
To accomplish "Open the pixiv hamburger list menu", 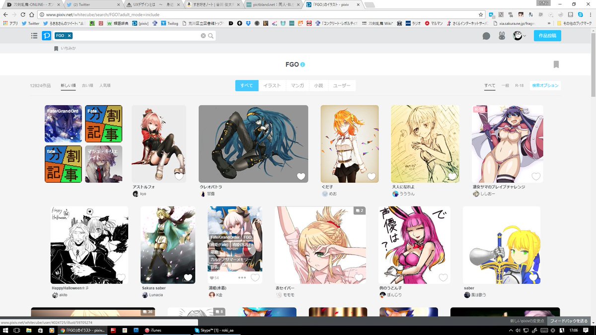I will pyautogui.click(x=34, y=36).
